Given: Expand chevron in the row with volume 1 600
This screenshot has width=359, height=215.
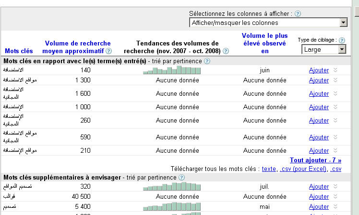Looking at the screenshot, I should (335, 93).
